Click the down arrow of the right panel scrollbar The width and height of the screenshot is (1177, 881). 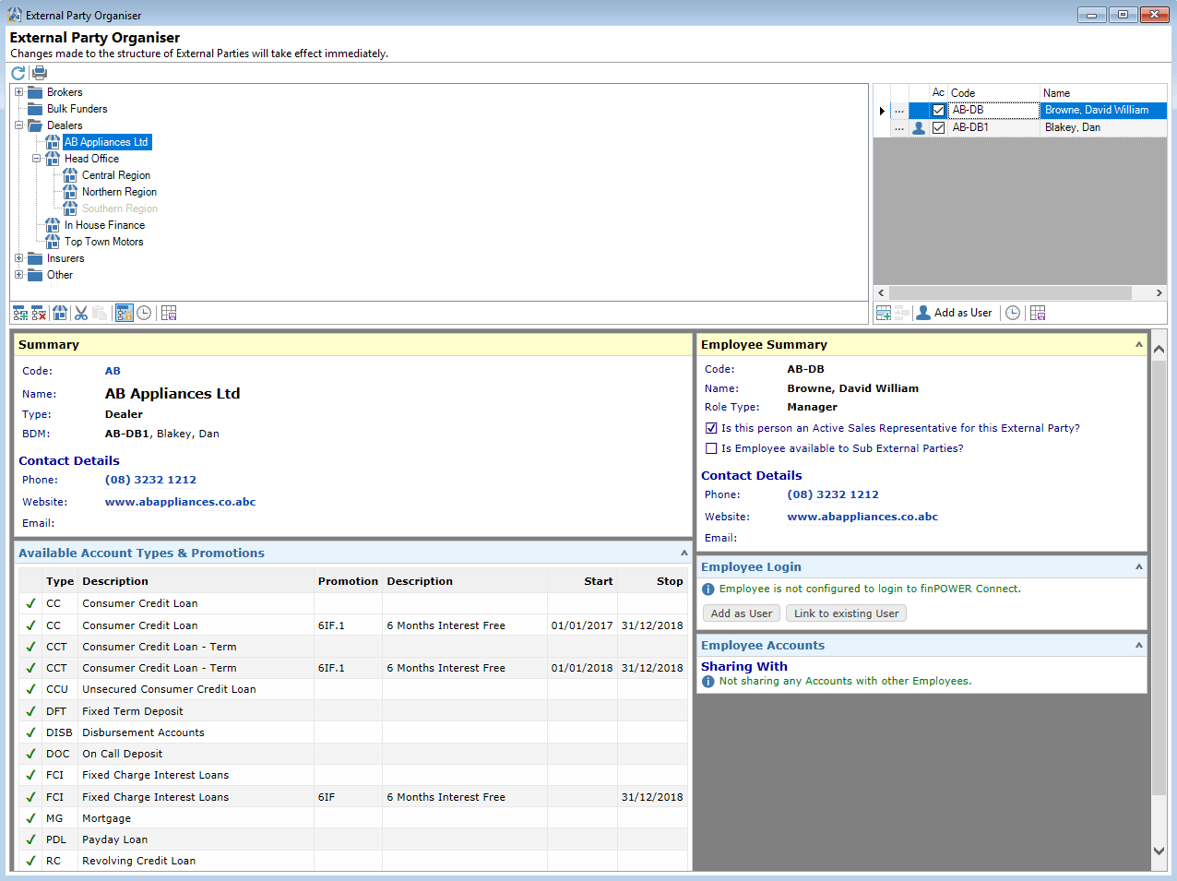[x=1159, y=851]
